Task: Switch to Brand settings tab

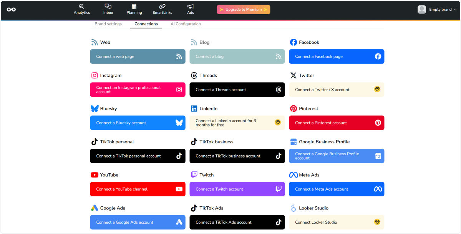Action: (108, 24)
